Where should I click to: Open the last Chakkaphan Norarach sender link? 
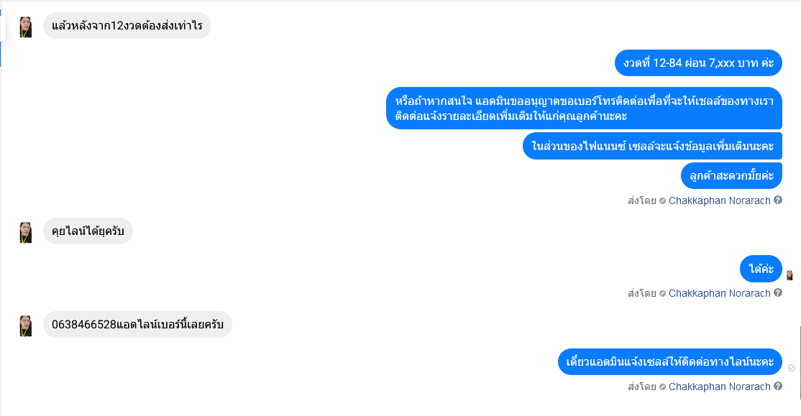click(719, 387)
